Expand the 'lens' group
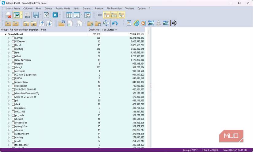The image size is (253, 152). 9,53
